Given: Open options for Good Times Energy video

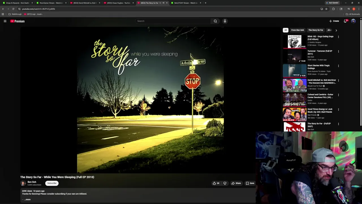Looking at the screenshot, I should (x=338, y=109).
